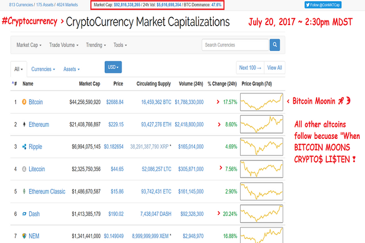Open the Assets filter dropdown

[71, 69]
